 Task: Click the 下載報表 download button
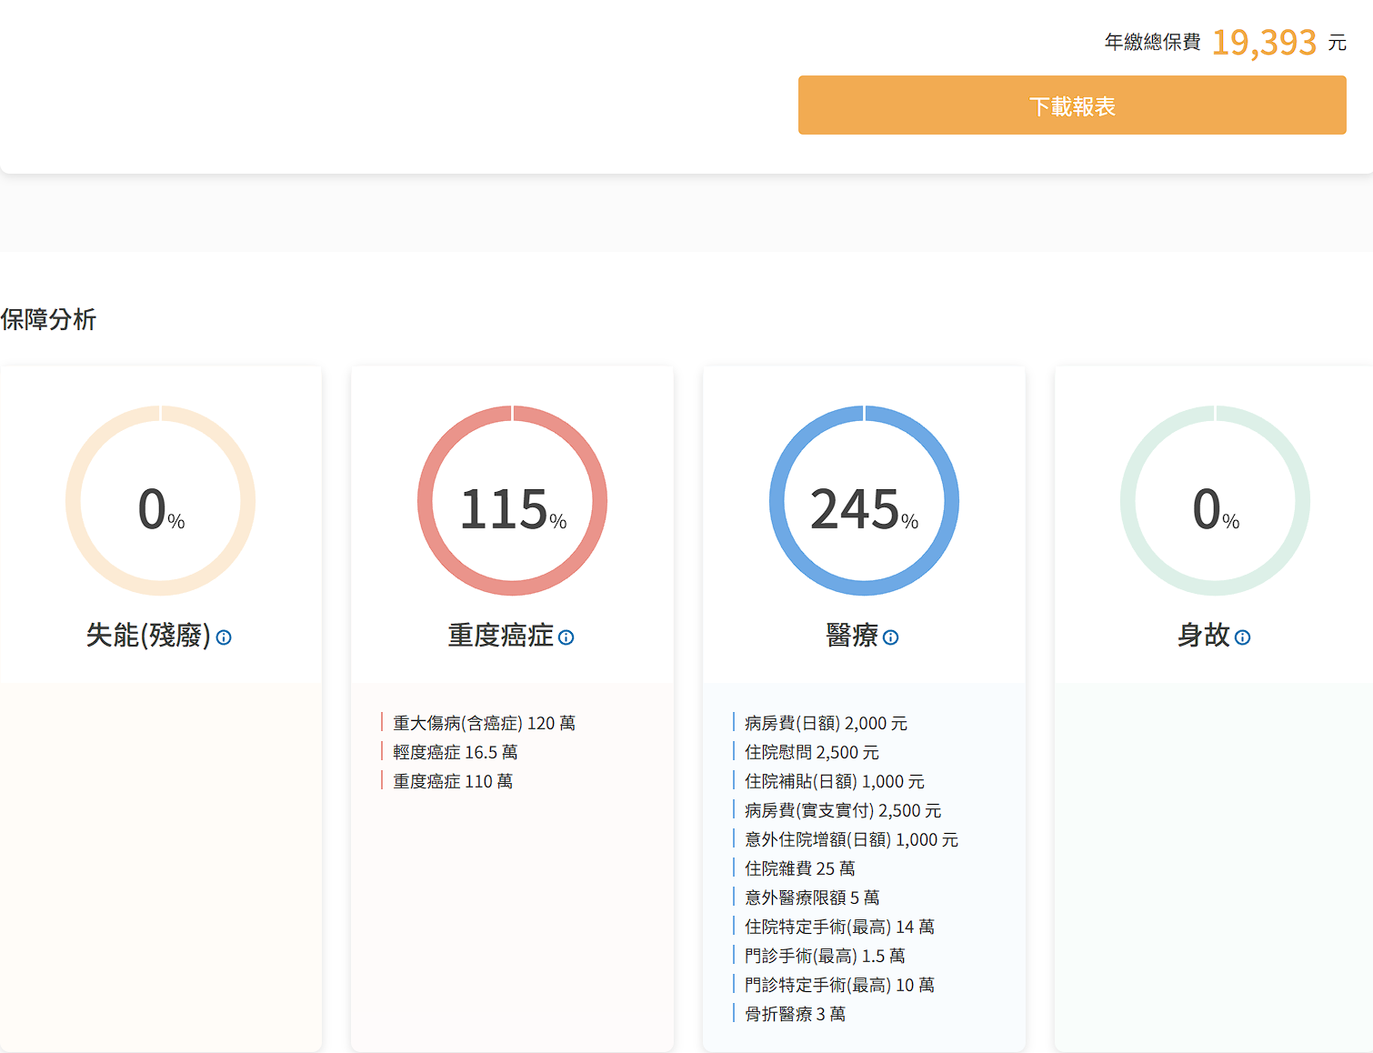(1071, 105)
